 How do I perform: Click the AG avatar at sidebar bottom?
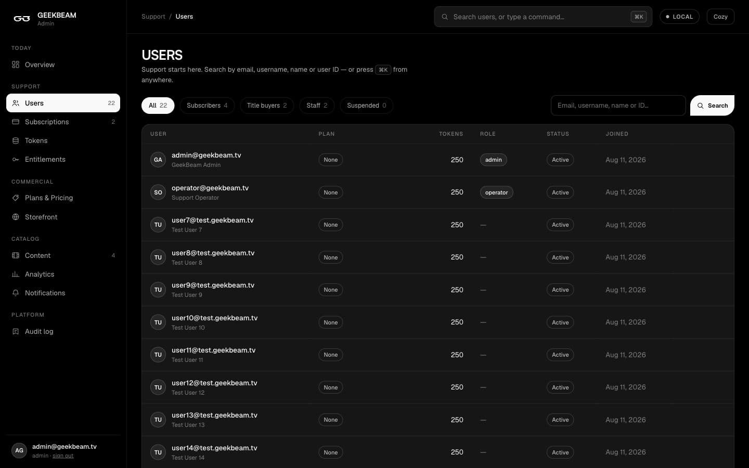[x=19, y=450]
